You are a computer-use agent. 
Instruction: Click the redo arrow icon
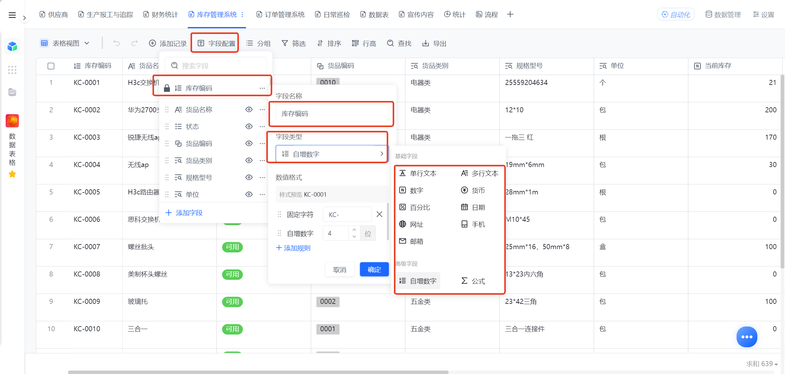(135, 43)
